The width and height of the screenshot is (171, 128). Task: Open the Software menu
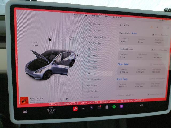click(x=93, y=97)
